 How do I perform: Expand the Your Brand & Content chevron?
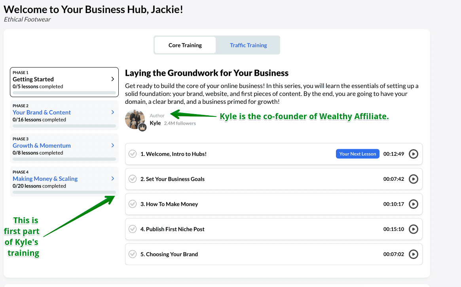[x=113, y=112]
